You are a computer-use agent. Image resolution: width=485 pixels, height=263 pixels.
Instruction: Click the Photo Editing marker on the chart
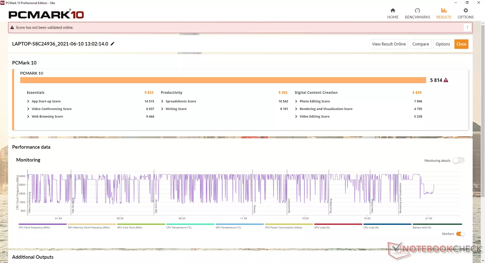point(331,206)
